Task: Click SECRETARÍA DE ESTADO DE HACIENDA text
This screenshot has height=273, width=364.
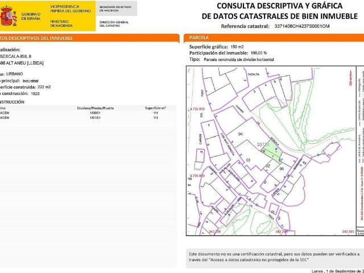Action: coord(115,9)
